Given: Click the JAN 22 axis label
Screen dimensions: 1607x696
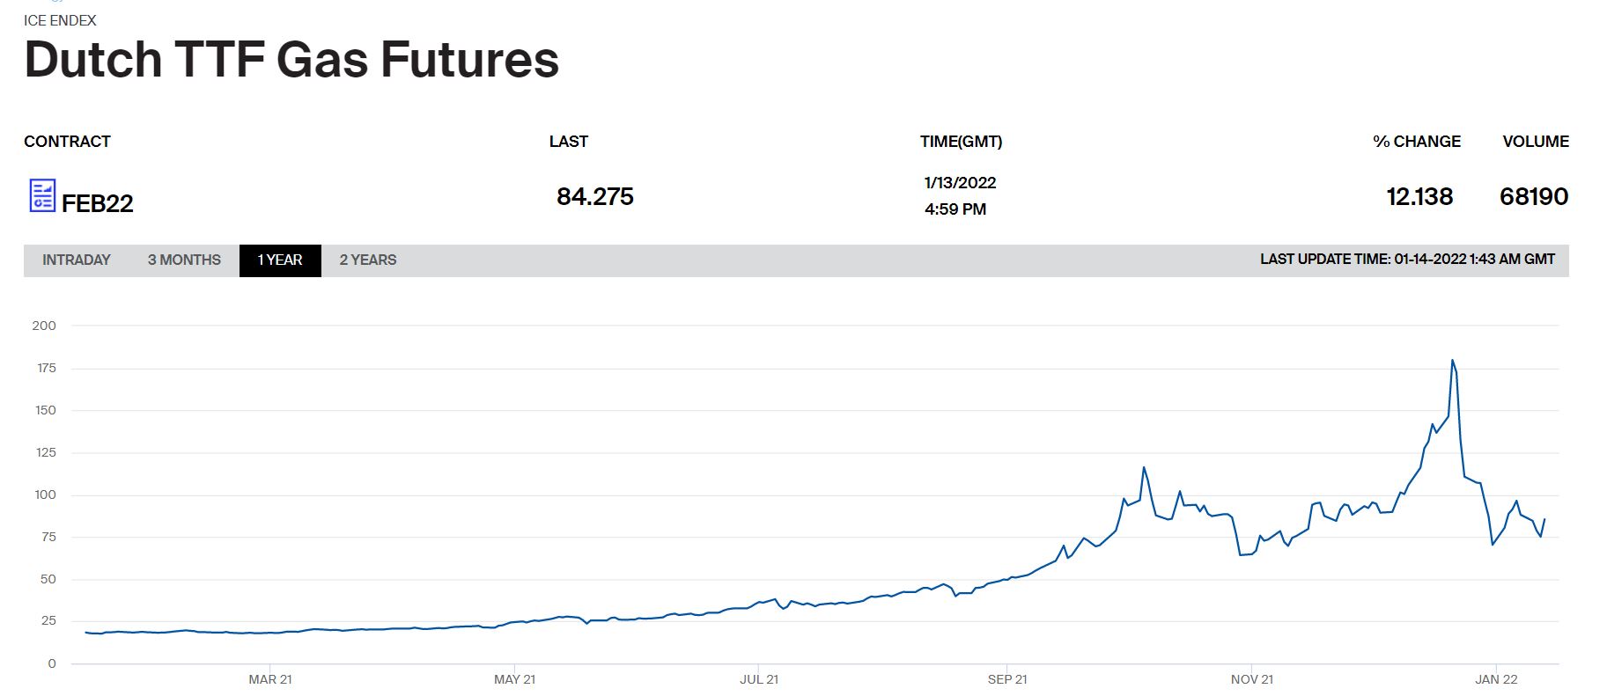Looking at the screenshot, I should [x=1496, y=679].
